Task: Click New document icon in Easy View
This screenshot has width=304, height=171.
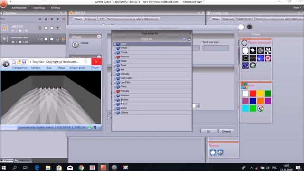Action: (x=14, y=62)
